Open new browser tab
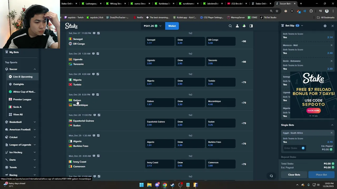The image size is (337, 189). (x=301, y=4)
